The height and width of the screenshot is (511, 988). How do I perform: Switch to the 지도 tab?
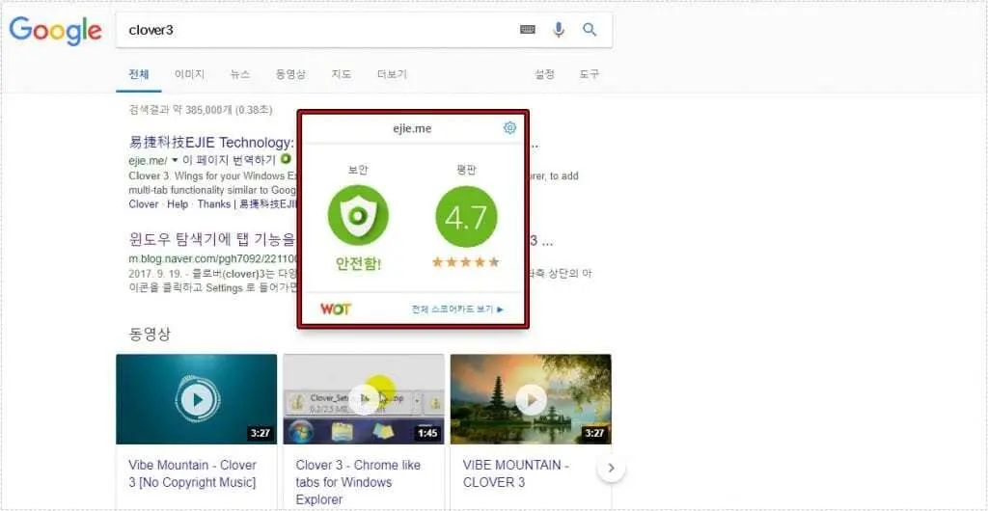tap(341, 74)
